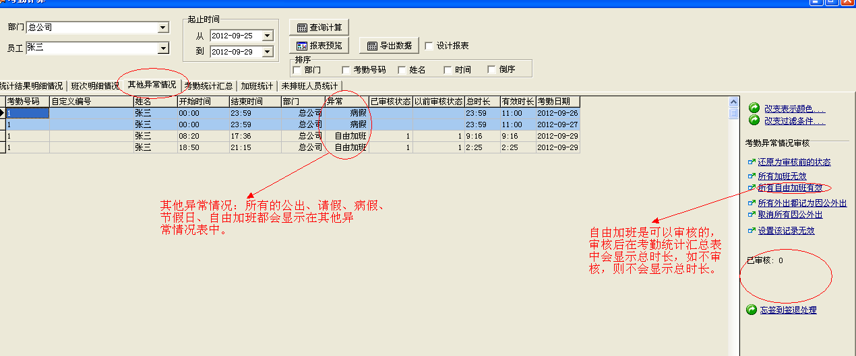Click the 考勤日期 column header
The height and width of the screenshot is (356, 856).
click(x=557, y=102)
